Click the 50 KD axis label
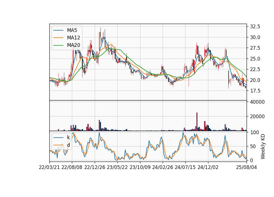Screen dimensions: 274x197 coord(253,146)
